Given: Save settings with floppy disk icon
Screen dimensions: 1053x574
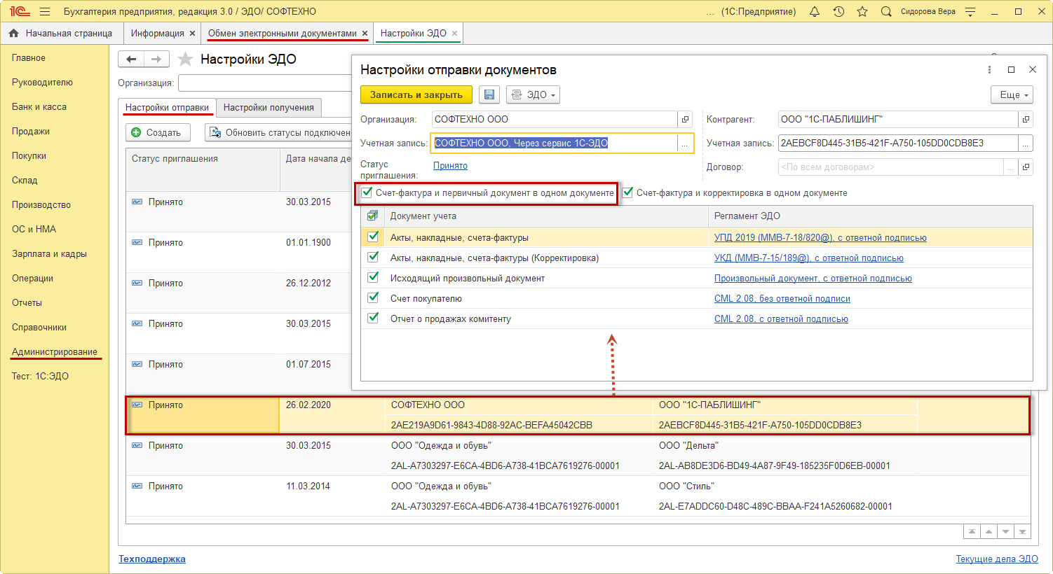Looking at the screenshot, I should click(x=489, y=94).
